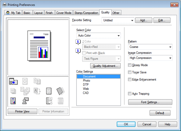
Task: Enable the Toner Save checkbox
Action: (130, 72)
